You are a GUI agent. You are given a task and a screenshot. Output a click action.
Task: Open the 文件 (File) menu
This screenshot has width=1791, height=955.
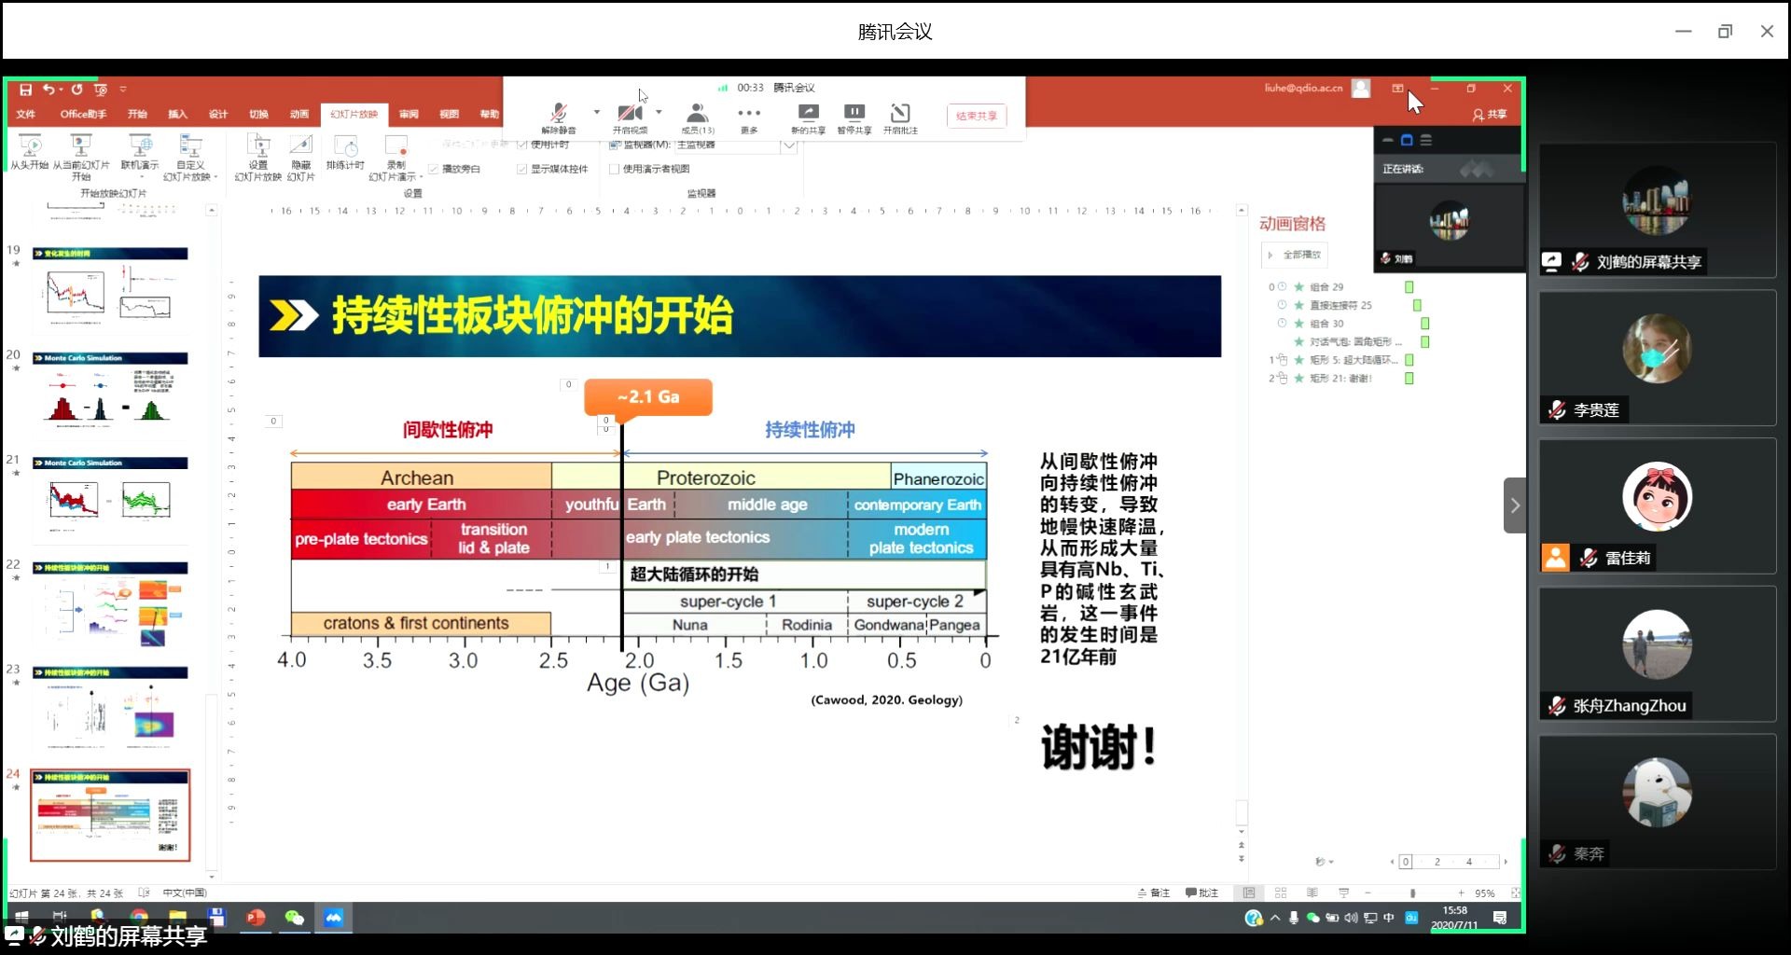[26, 114]
